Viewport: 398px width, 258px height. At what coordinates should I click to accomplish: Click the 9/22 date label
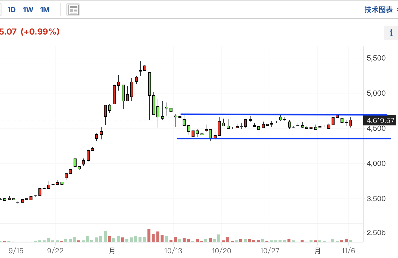click(55, 251)
